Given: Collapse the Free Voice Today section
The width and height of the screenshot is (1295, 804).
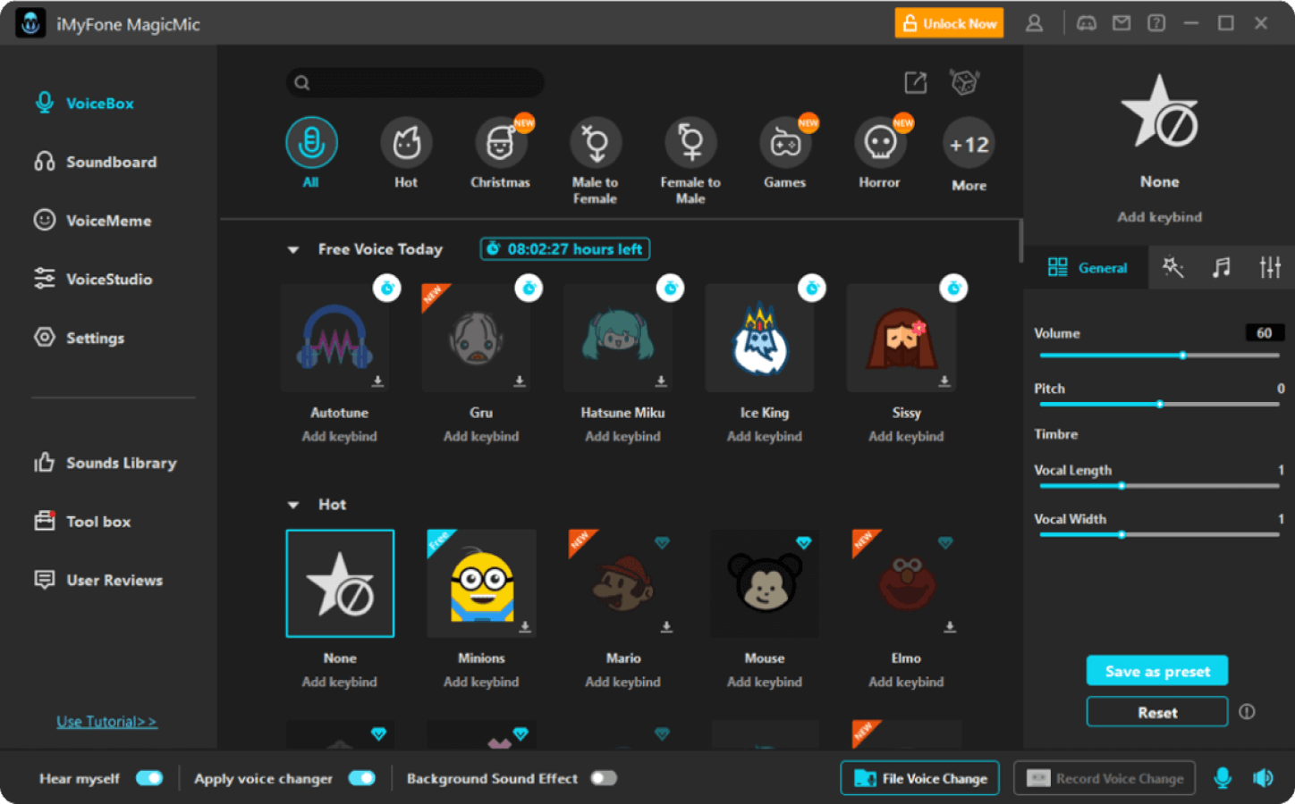Looking at the screenshot, I should coord(293,250).
